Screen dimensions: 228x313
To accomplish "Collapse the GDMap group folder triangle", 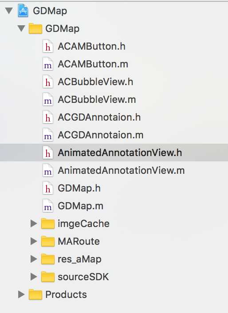I will (x=21, y=28).
